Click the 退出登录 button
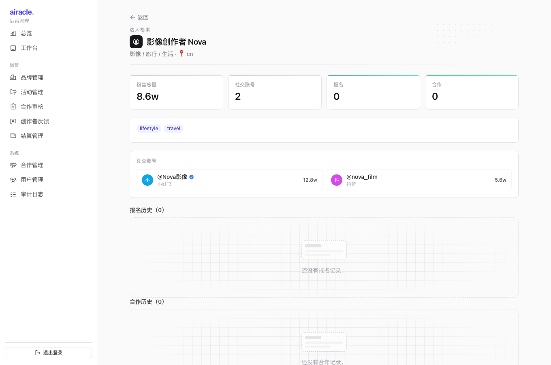This screenshot has height=365, width=551. 48,353
